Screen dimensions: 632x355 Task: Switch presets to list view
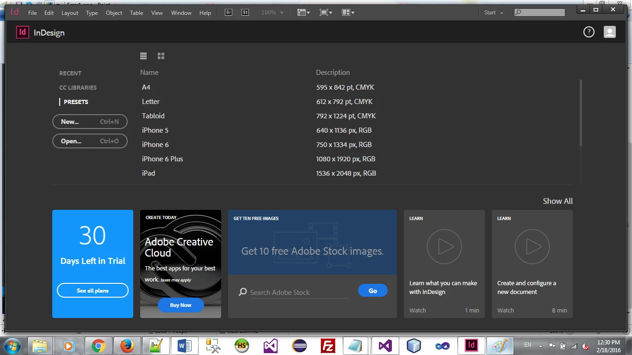tap(143, 56)
